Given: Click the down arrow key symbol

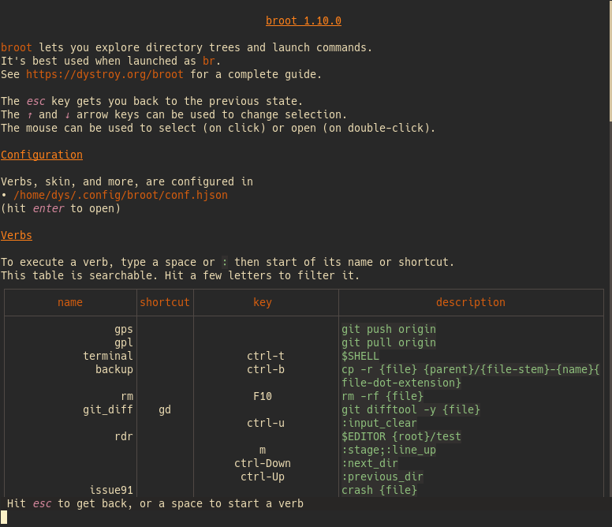Looking at the screenshot, I should [67, 114].
